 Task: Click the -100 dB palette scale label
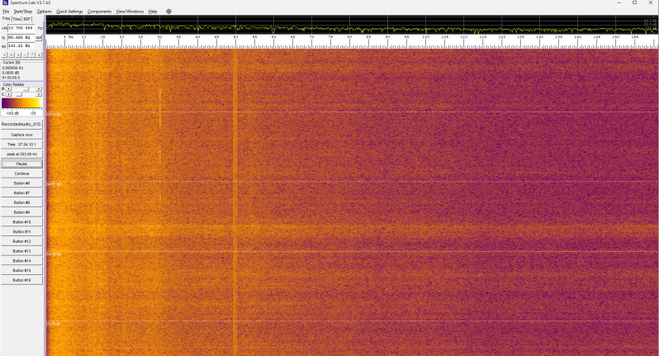click(12, 113)
